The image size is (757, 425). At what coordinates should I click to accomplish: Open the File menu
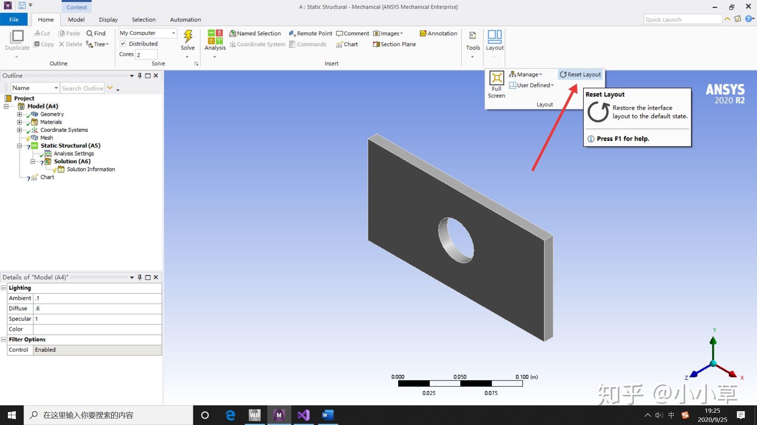click(14, 20)
